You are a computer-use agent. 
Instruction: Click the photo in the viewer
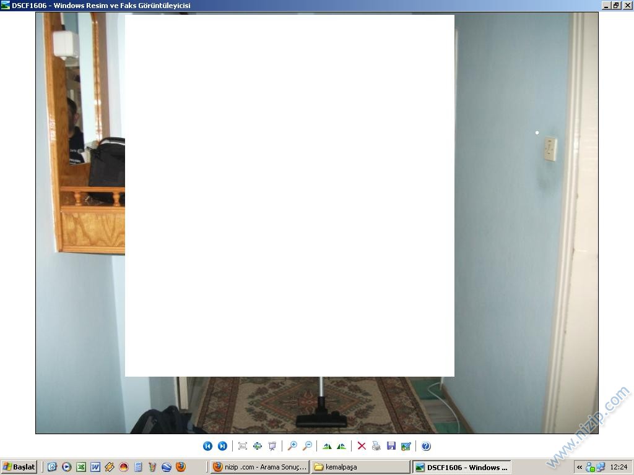(x=317, y=223)
